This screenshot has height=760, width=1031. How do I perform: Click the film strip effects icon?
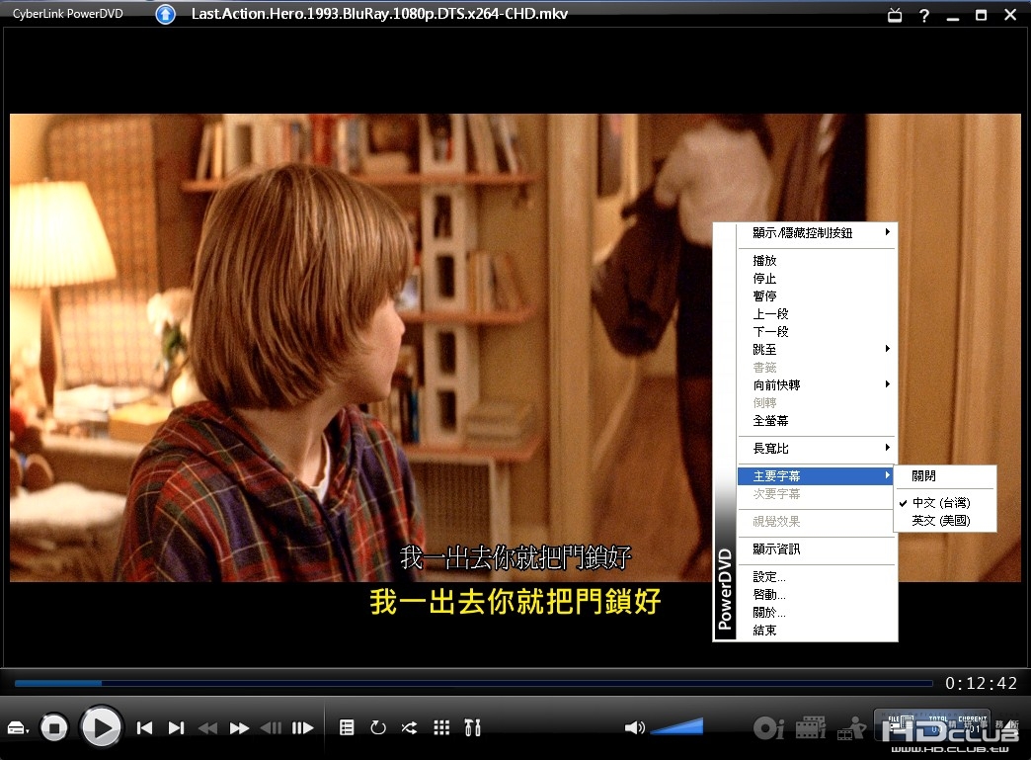tap(810, 727)
